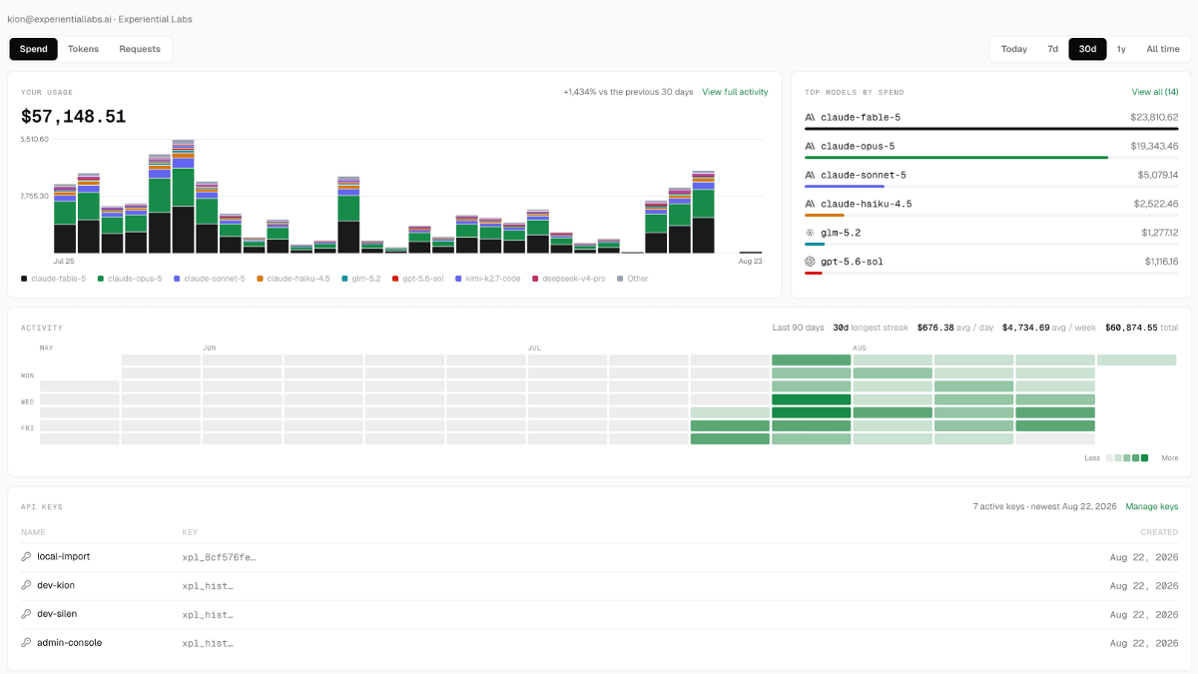Image resolution: width=1198 pixels, height=674 pixels.
Task: Open the Manage keys link
Action: [x=1152, y=507]
